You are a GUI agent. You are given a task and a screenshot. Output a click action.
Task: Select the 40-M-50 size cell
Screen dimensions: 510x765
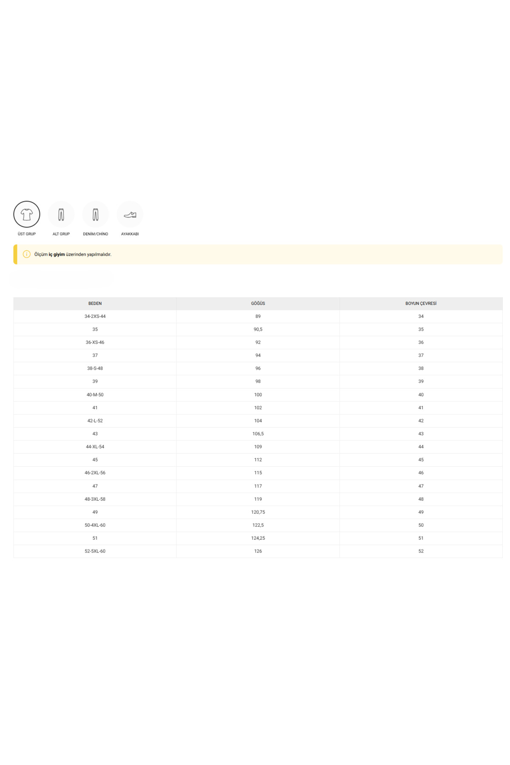pos(95,395)
